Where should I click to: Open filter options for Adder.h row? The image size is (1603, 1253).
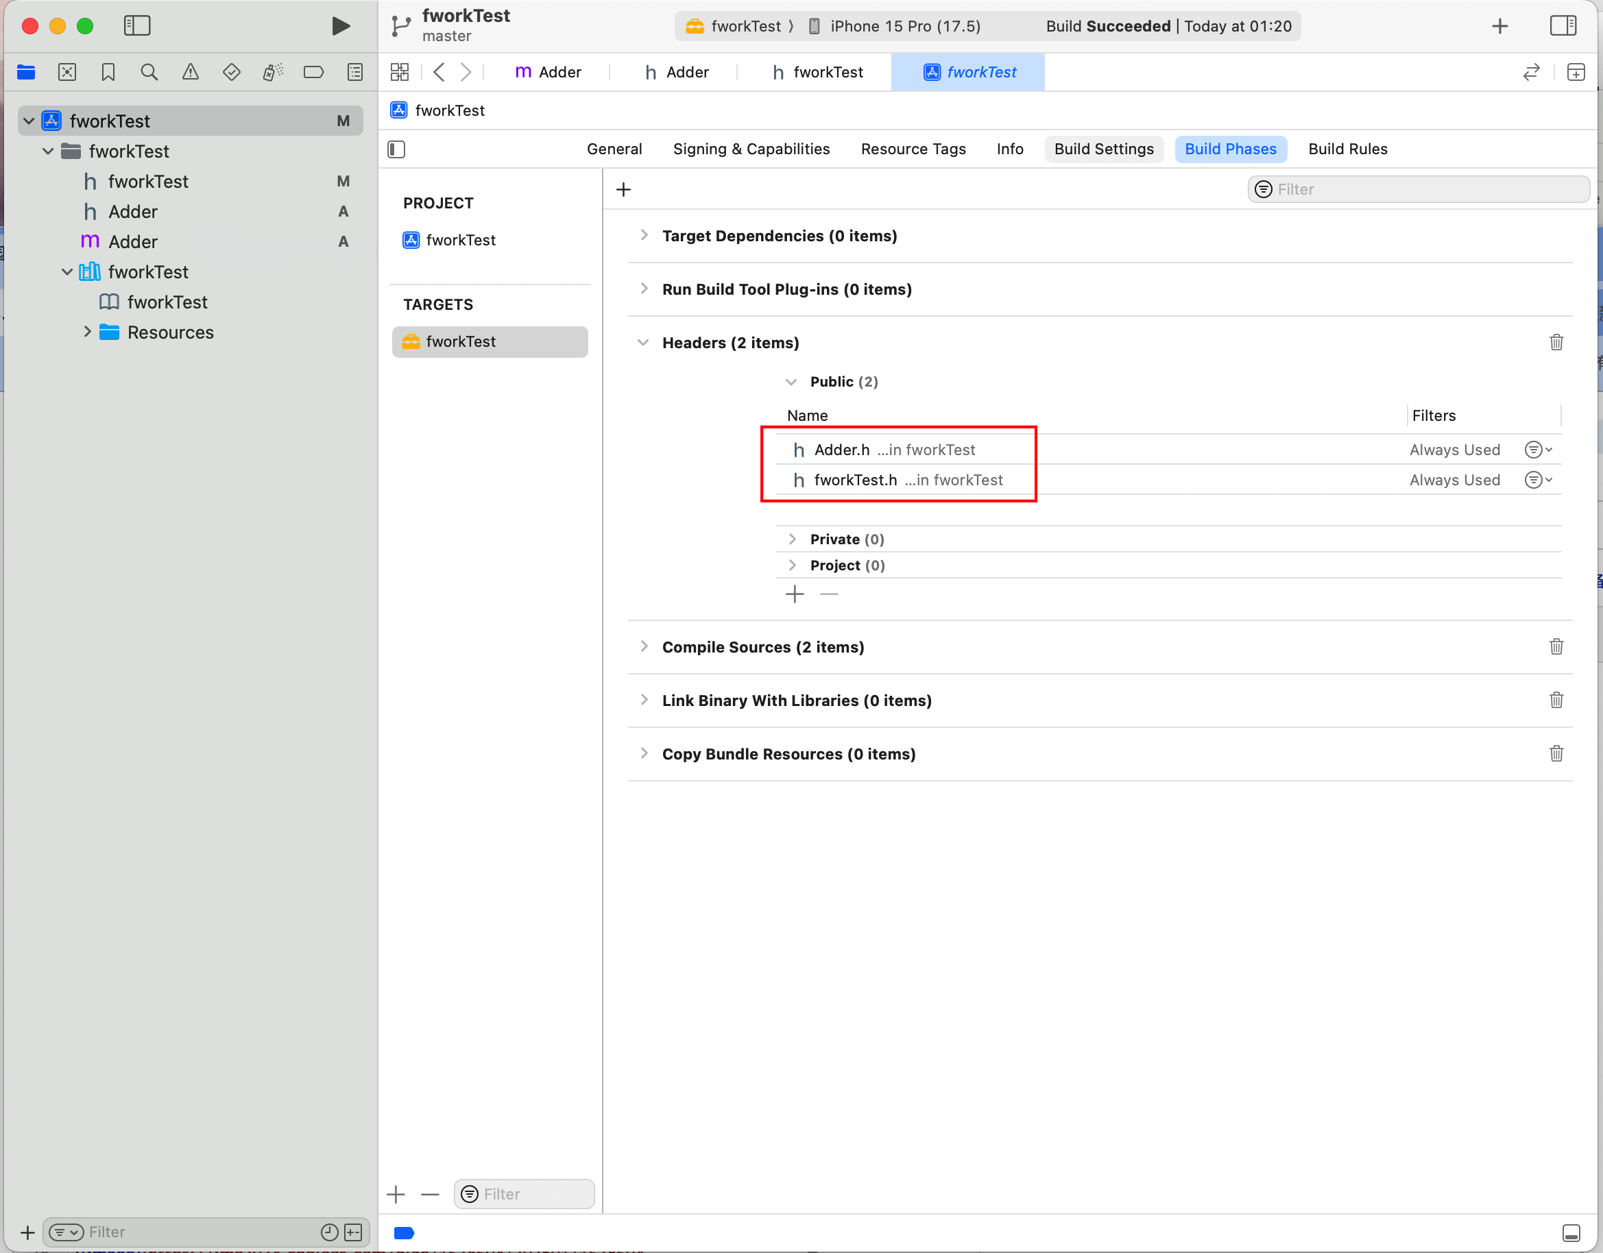(1539, 450)
